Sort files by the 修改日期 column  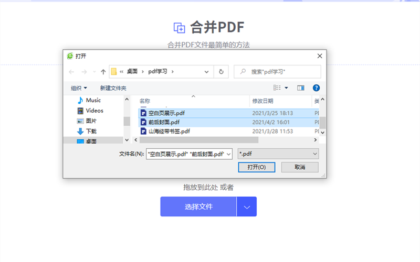(262, 101)
